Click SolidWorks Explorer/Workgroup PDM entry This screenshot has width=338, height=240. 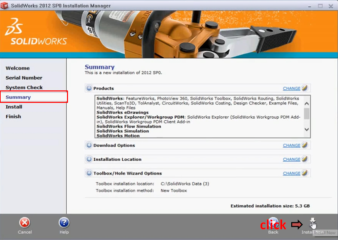point(141,117)
